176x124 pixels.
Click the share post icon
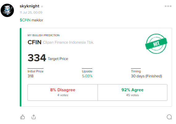coord(34,117)
